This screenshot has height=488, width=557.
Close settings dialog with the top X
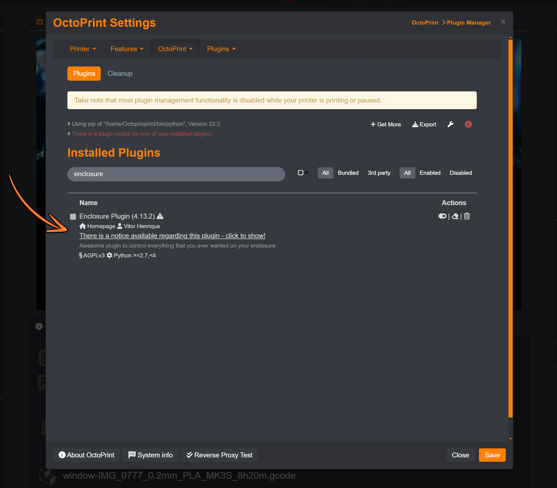[x=503, y=22]
